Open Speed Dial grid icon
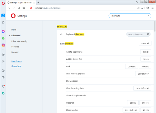 24,8
